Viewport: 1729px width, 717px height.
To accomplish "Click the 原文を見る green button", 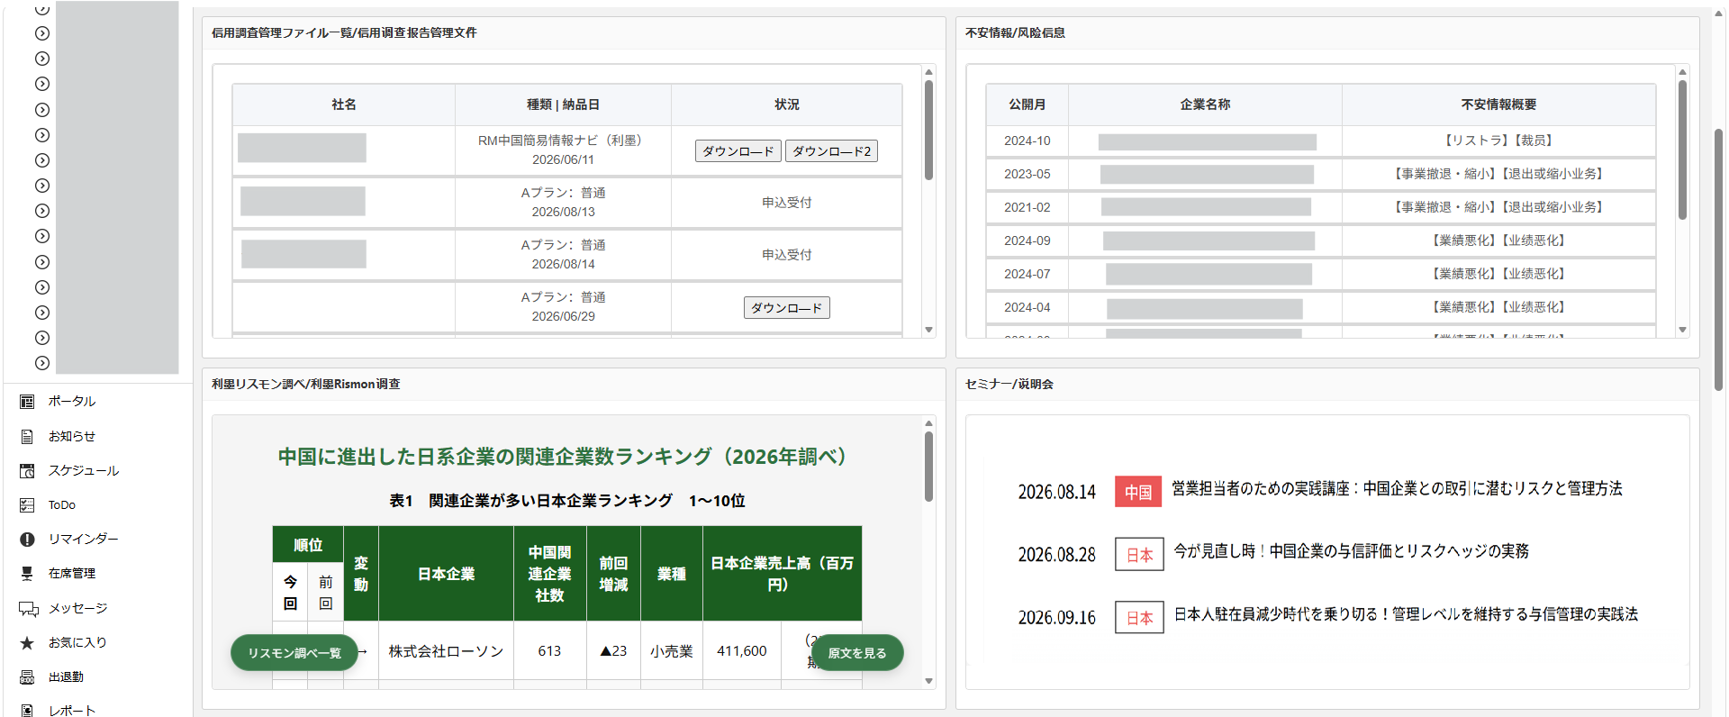I will 857,653.
